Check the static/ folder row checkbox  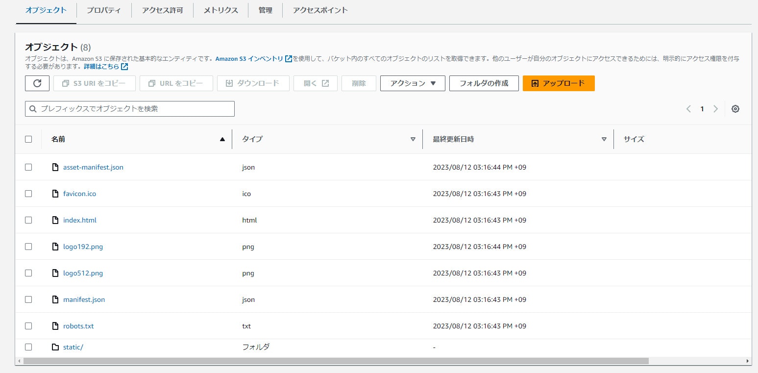[x=28, y=347]
